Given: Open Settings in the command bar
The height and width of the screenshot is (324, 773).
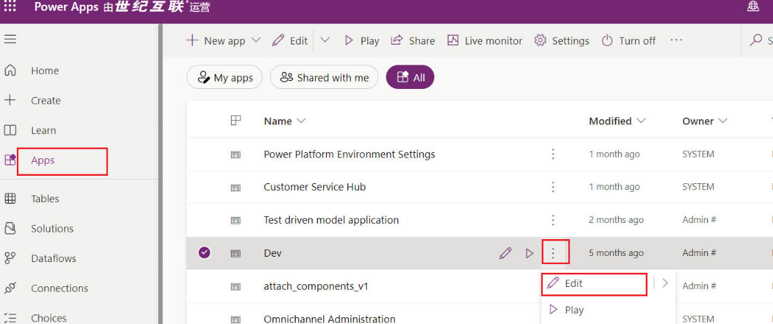Looking at the screenshot, I should (x=562, y=40).
